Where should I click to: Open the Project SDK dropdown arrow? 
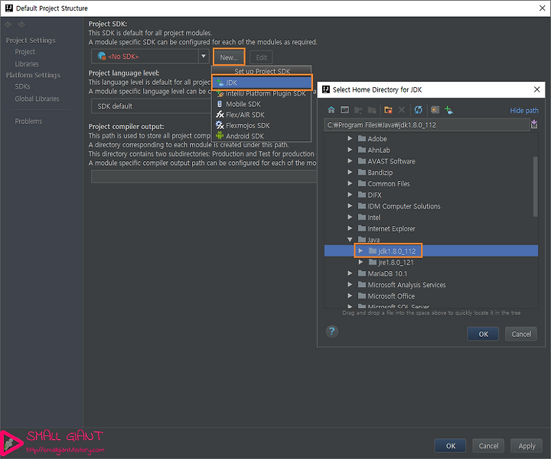click(x=204, y=56)
